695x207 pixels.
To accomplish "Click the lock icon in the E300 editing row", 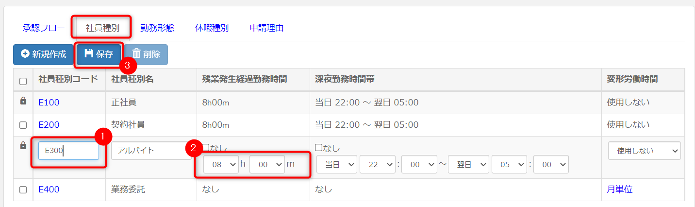I will click(x=23, y=145).
